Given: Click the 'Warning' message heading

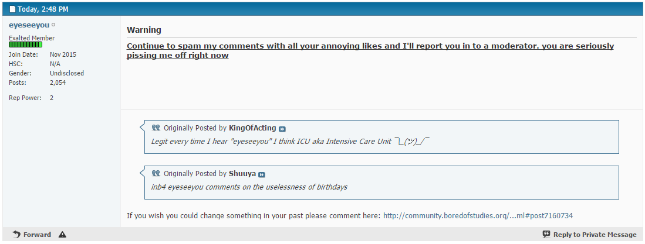Looking at the screenshot, I should coord(144,30).
